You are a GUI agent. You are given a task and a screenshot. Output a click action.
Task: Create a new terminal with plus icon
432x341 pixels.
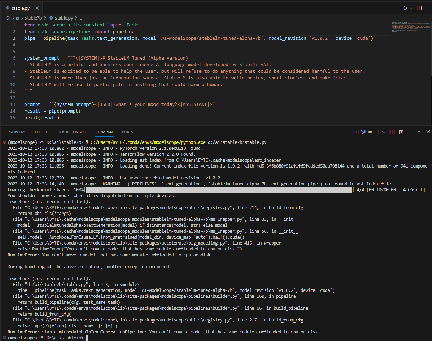pos(378,132)
